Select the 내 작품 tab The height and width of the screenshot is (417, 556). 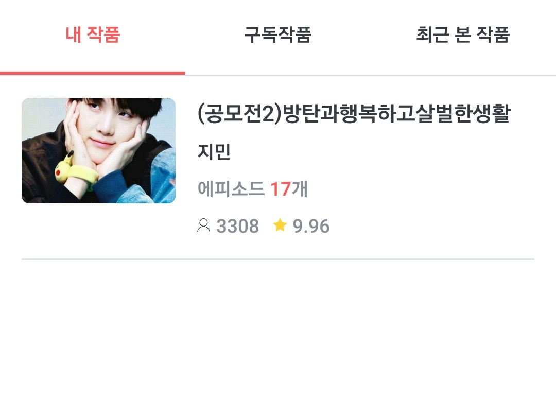coord(93,35)
